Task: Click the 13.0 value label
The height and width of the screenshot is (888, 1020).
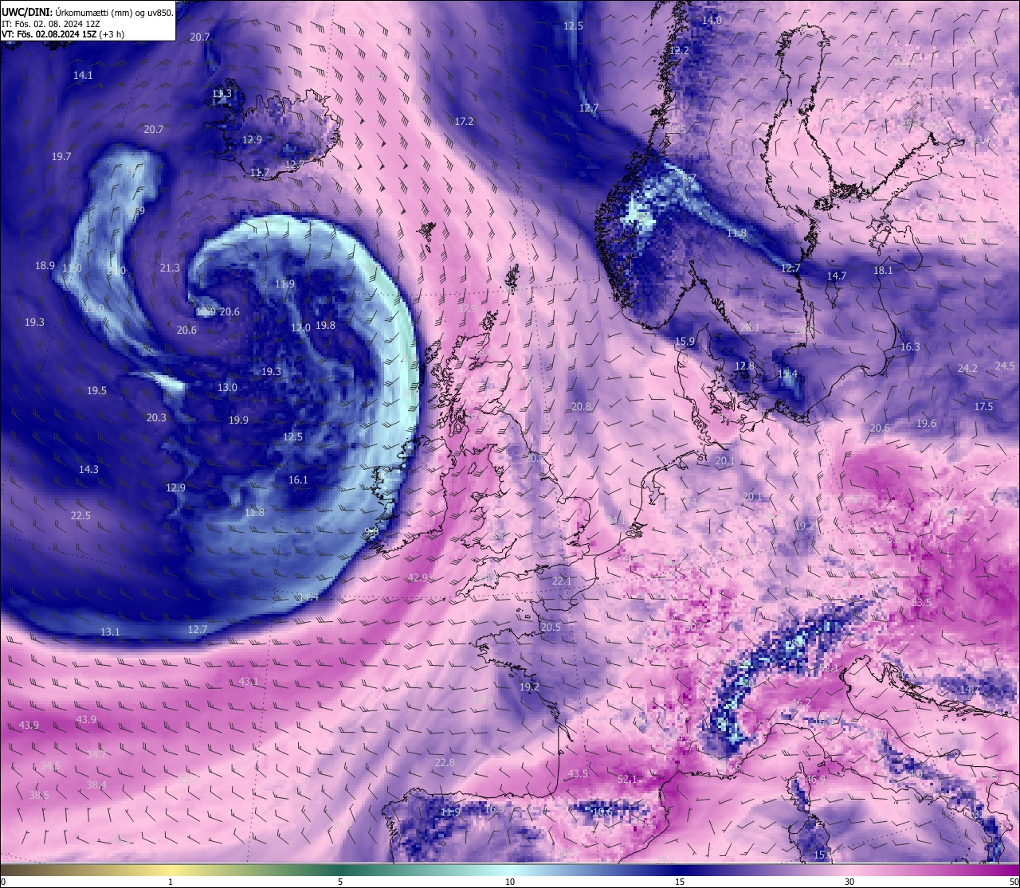Action: tap(227, 388)
